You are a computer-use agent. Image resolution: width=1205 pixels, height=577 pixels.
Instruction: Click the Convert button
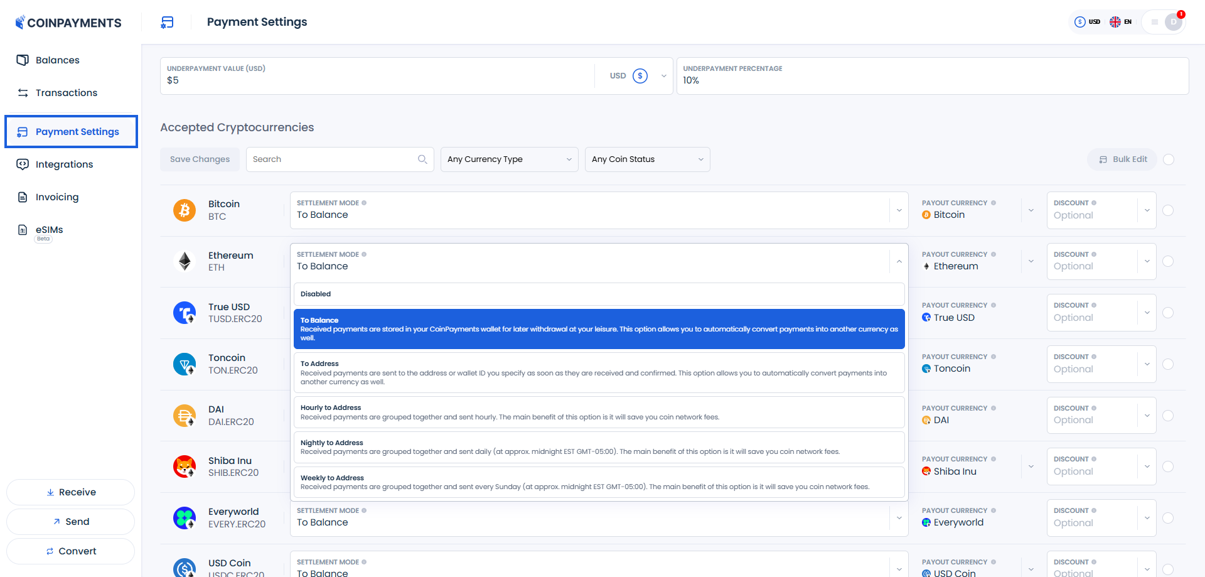coord(70,551)
